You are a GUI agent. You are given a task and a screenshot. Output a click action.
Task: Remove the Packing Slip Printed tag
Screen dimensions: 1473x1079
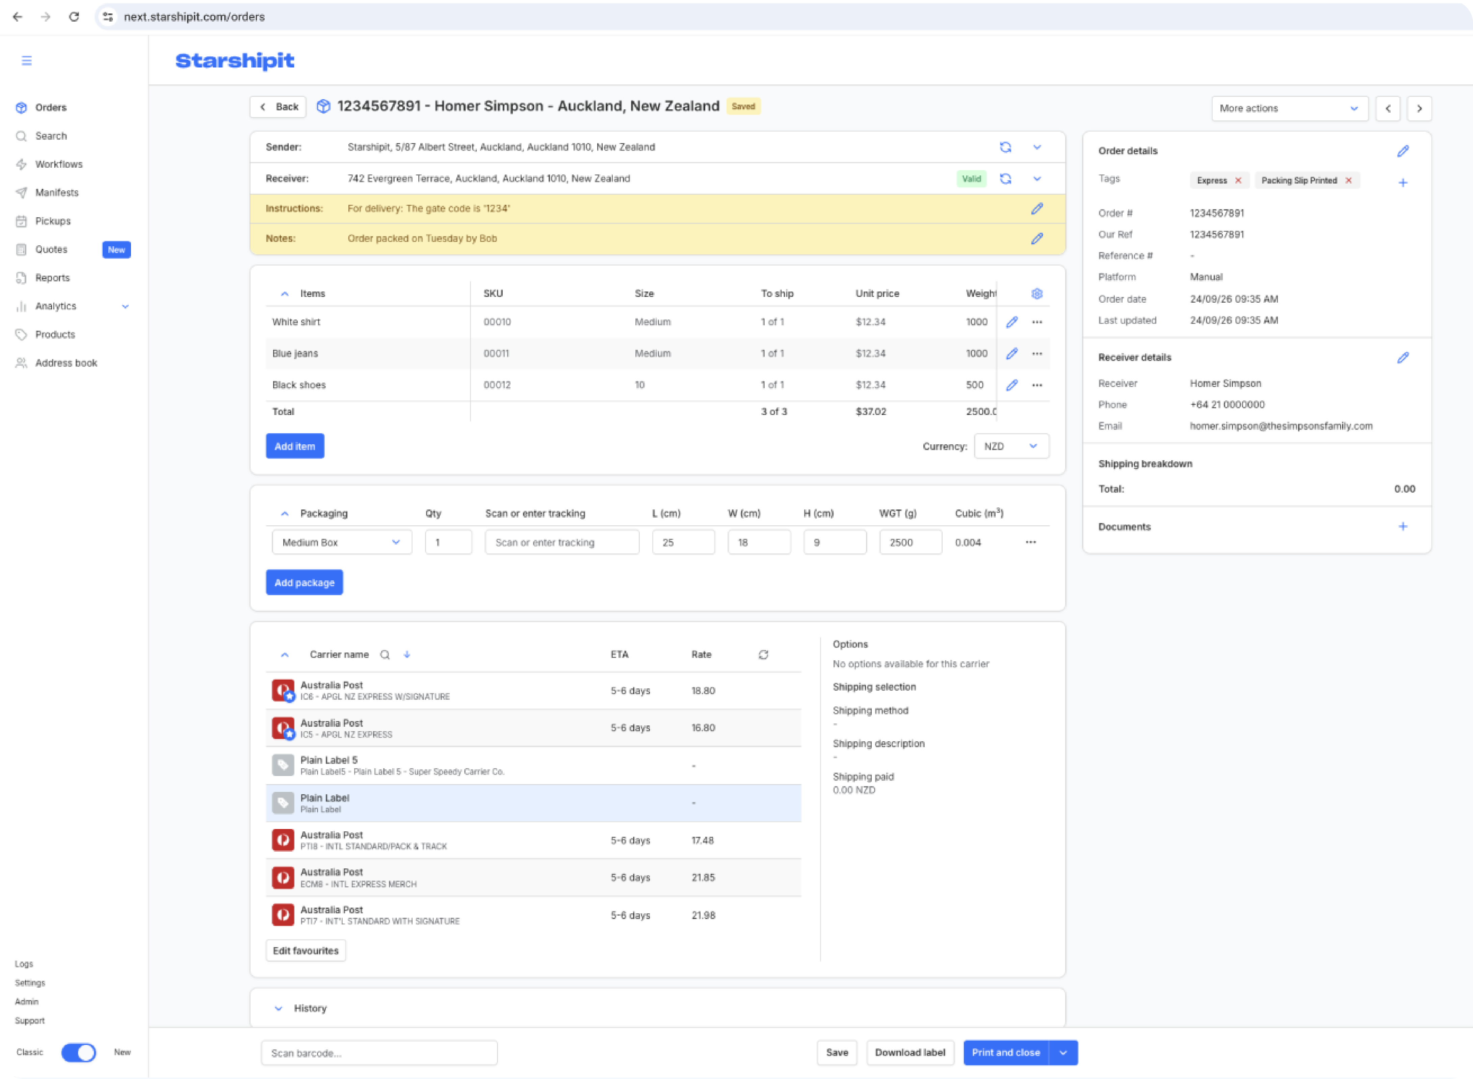point(1348,180)
